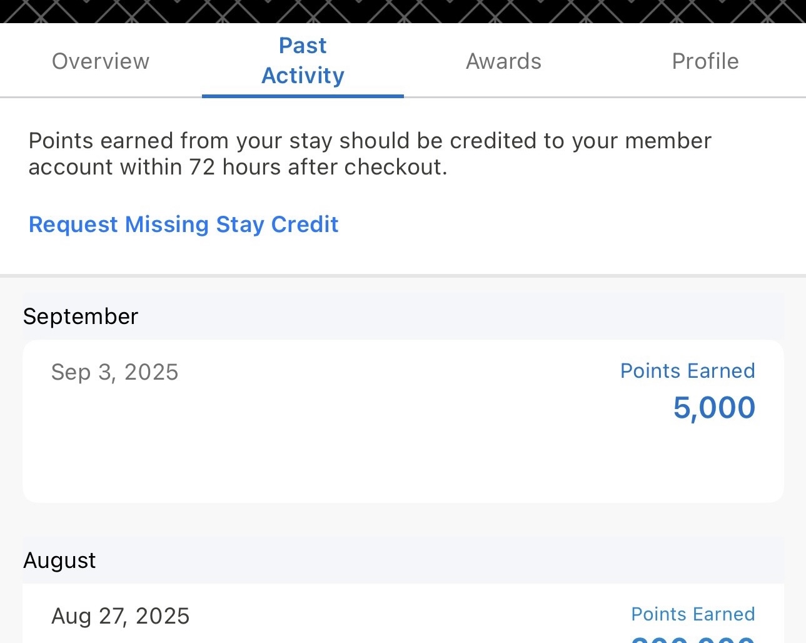Click the 72 hours checkout info text
806x643 pixels.
click(x=370, y=154)
